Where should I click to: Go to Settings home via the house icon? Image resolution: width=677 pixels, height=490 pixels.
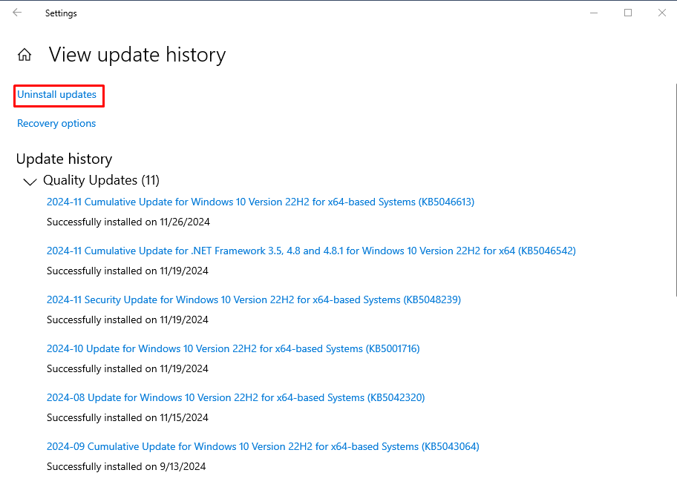coord(24,55)
